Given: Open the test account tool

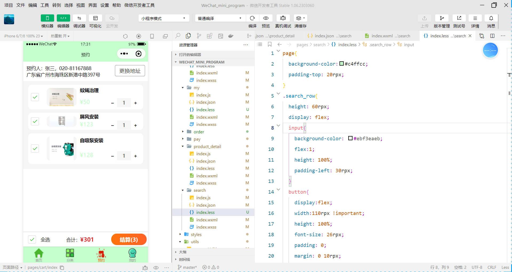Looking at the screenshot, I should tap(459, 18).
